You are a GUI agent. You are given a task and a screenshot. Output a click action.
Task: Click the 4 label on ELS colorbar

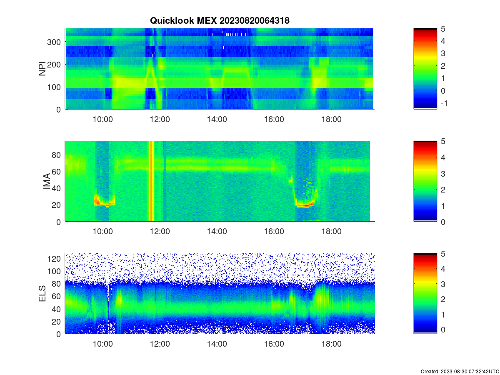coord(443,269)
